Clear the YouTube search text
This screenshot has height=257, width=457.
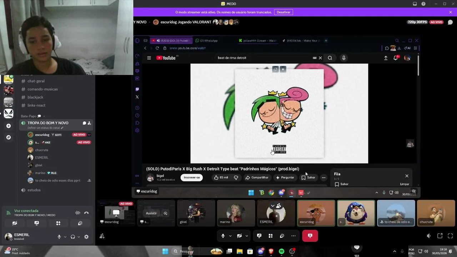(320, 58)
